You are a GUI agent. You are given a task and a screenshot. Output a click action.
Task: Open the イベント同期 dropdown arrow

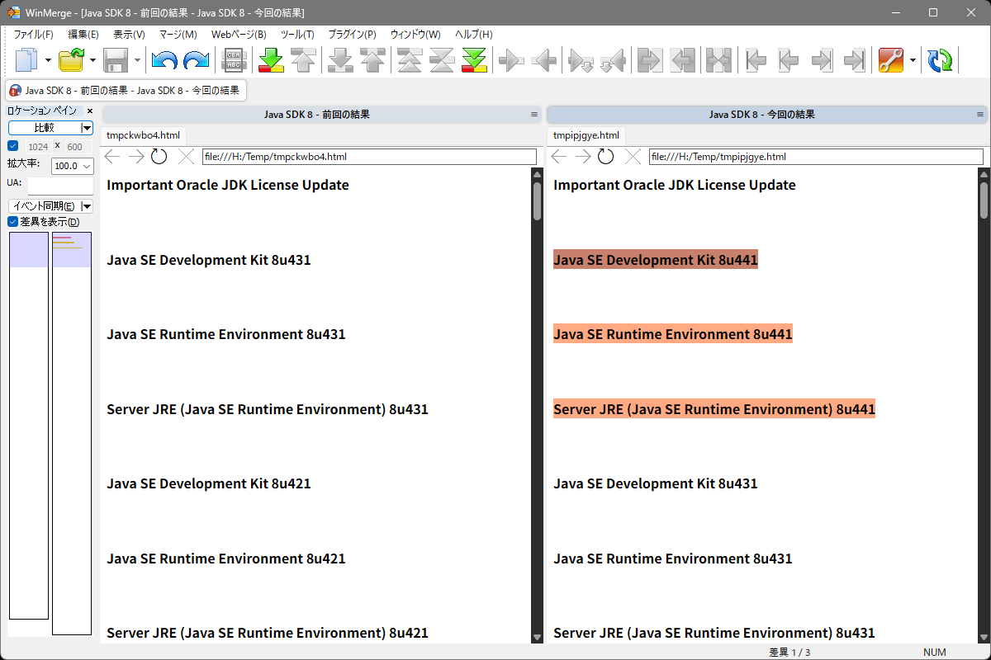coord(87,205)
